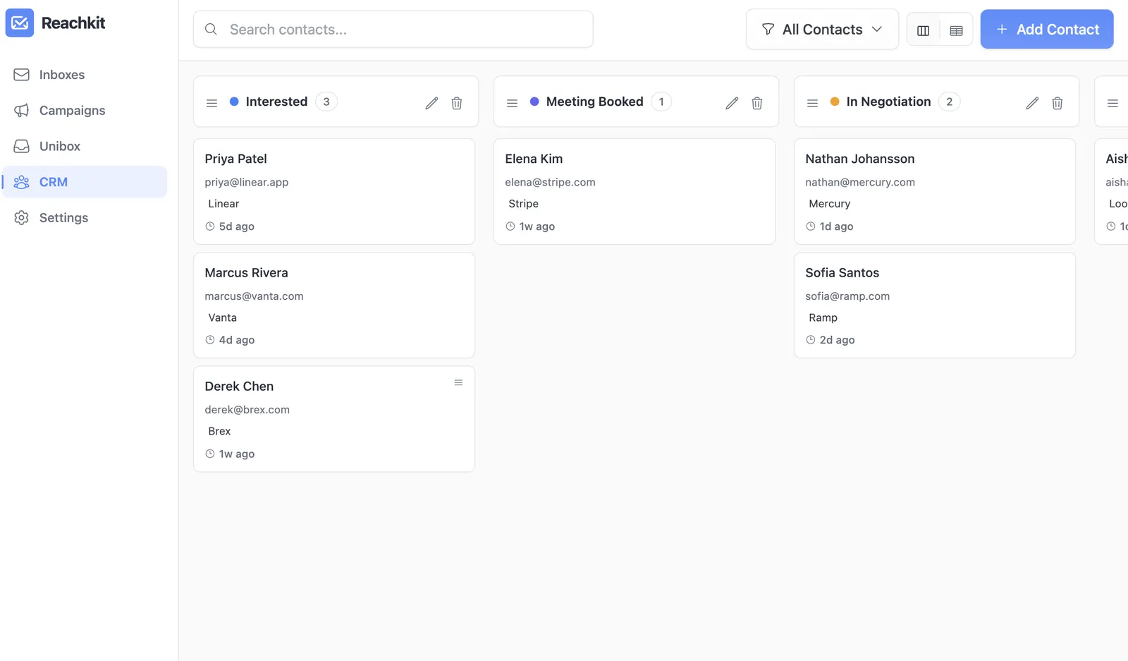This screenshot has width=1128, height=661.
Task: Click the Linear company tag
Action: tap(223, 204)
